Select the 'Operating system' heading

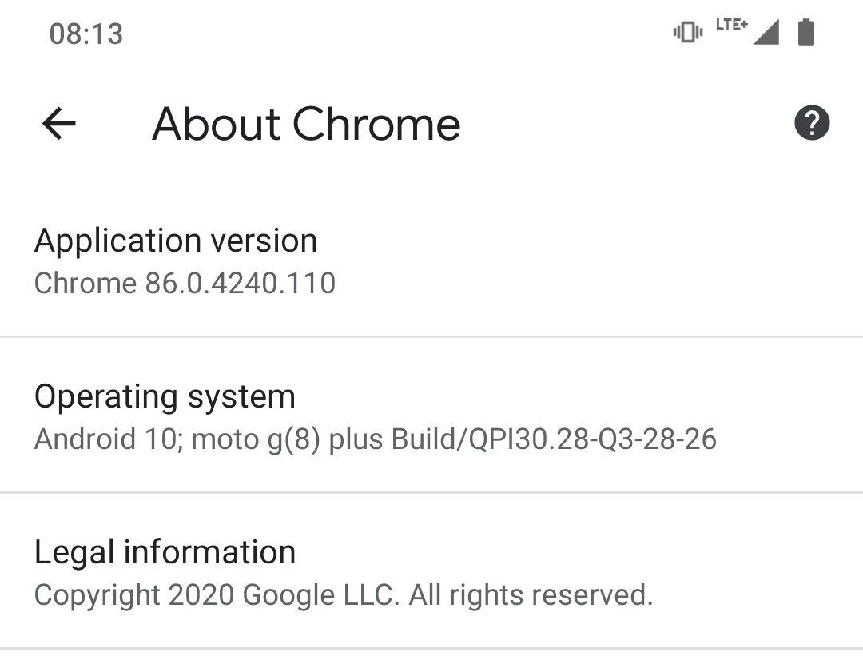165,396
